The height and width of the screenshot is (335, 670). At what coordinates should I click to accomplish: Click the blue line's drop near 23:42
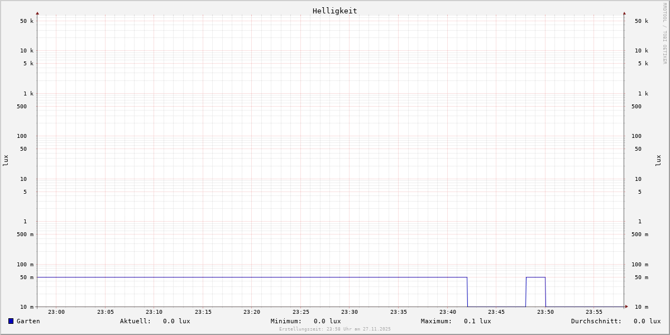(x=467, y=291)
